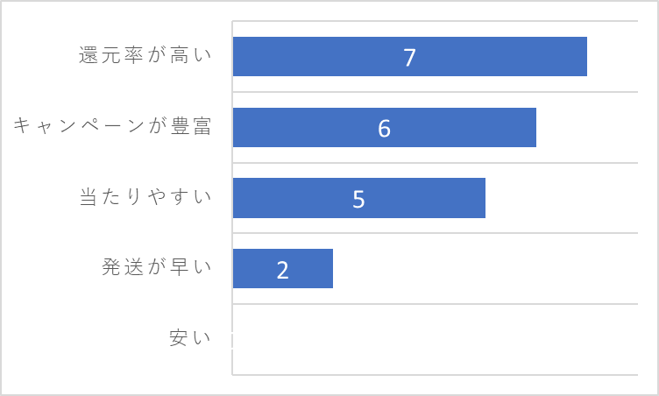Select the 発送が早い category label
The image size is (659, 396).
coord(156,267)
